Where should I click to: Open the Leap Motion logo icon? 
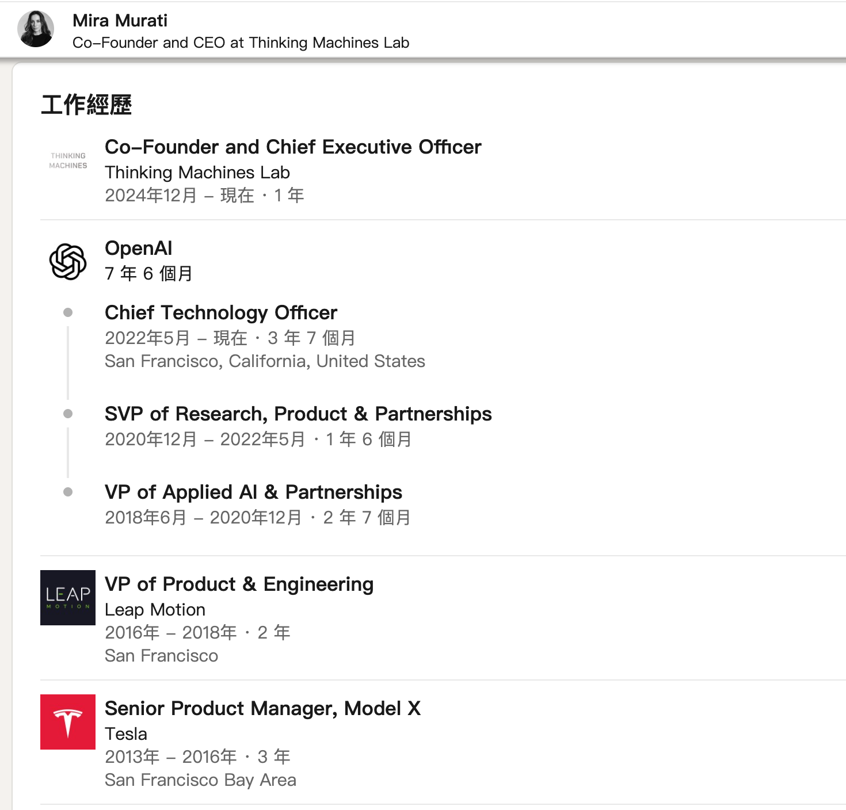point(68,598)
